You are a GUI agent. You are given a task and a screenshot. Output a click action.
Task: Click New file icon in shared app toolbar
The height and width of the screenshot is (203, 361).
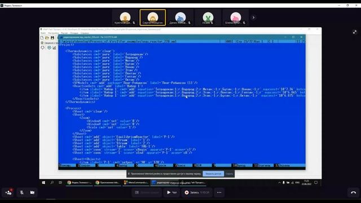point(42,38)
